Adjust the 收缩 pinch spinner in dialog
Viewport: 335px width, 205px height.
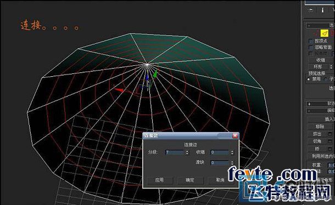232,152
